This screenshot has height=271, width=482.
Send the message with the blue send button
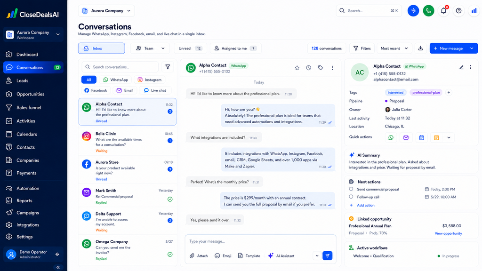coord(328,255)
